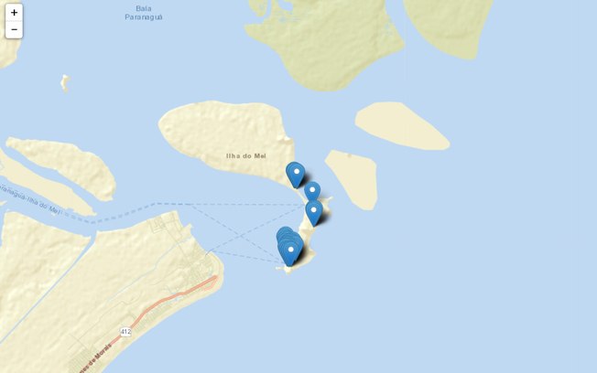The width and height of the screenshot is (597, 373).
Task: Click the Baía Paranaguá water label
Action: pyautogui.click(x=144, y=13)
